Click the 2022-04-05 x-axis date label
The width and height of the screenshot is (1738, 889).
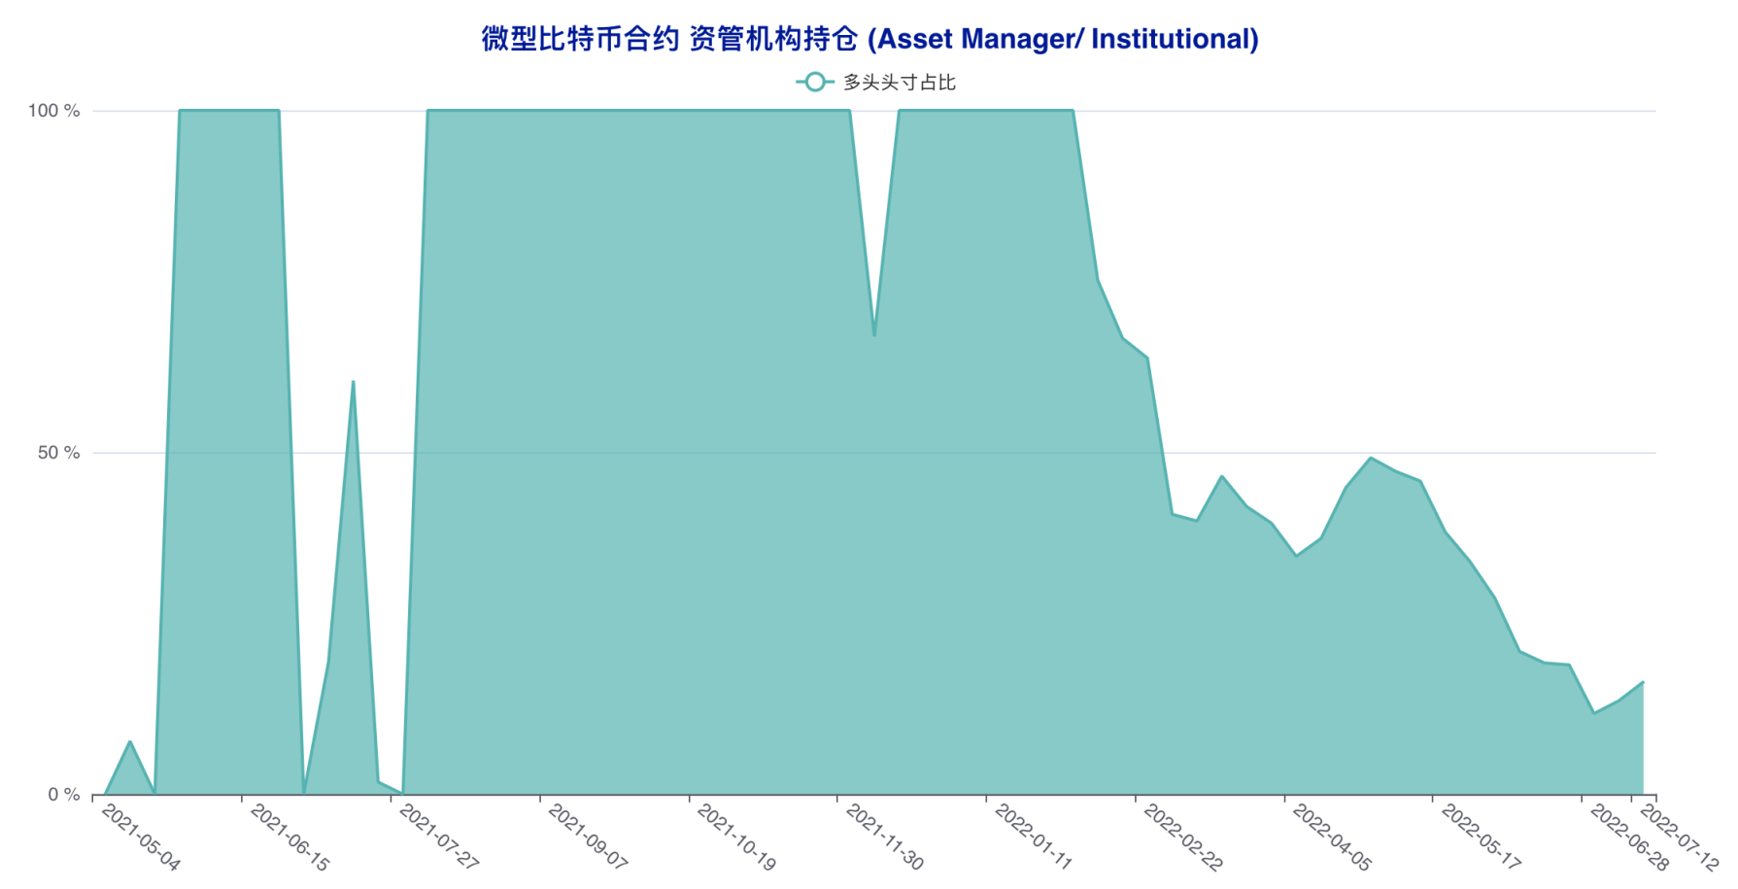coord(1332,838)
